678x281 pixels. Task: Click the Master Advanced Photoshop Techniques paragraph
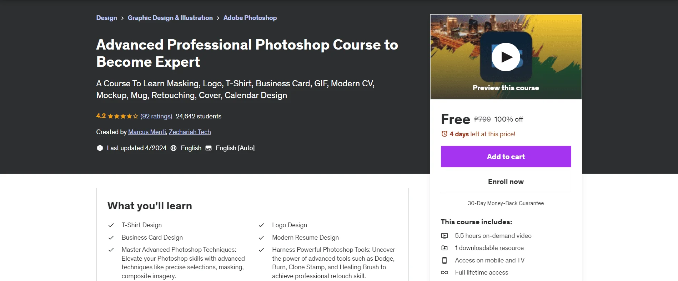click(x=183, y=263)
